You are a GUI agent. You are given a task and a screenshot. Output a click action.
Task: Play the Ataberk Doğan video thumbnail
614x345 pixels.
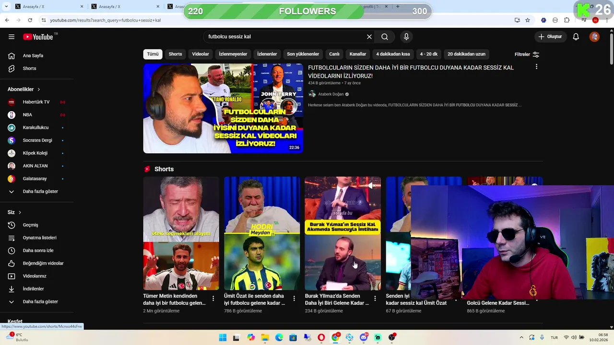(223, 108)
